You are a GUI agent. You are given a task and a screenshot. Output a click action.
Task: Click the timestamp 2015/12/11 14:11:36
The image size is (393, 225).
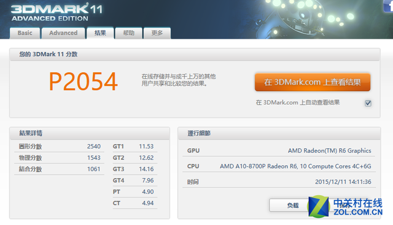pos(343,182)
